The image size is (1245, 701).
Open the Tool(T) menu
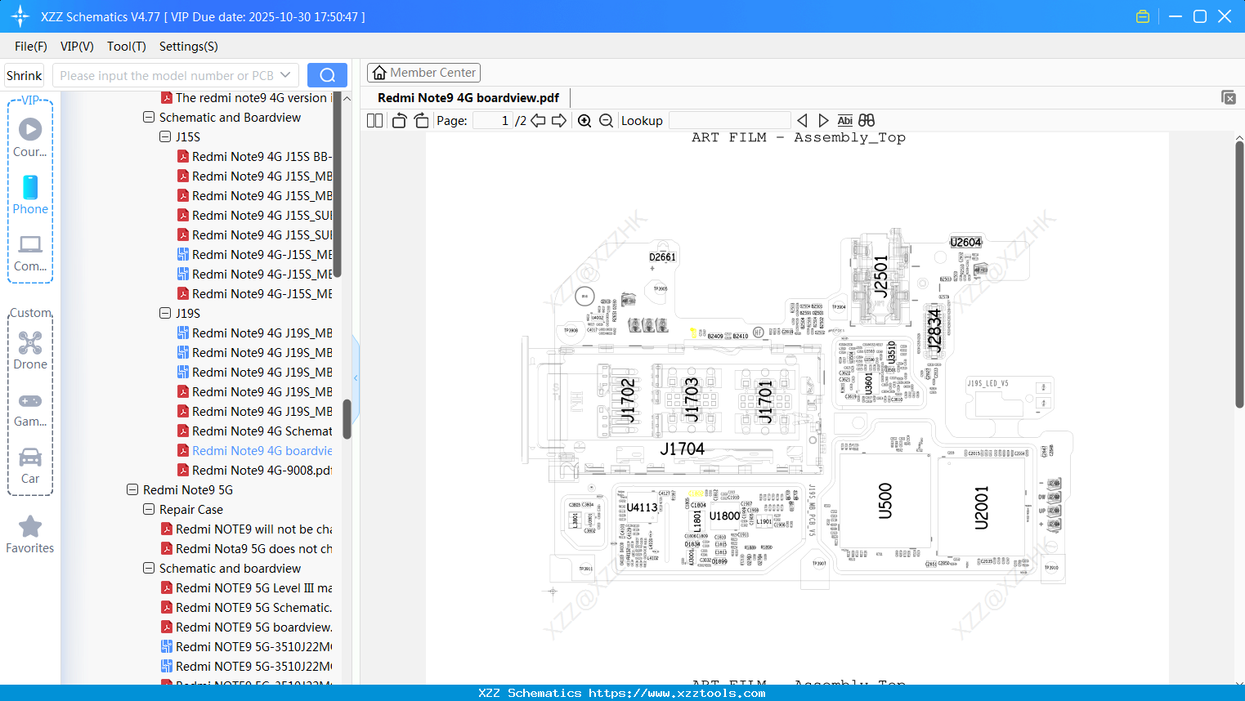[x=126, y=47]
